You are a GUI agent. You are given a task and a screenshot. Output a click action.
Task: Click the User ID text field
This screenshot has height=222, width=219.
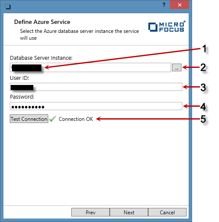(x=96, y=87)
